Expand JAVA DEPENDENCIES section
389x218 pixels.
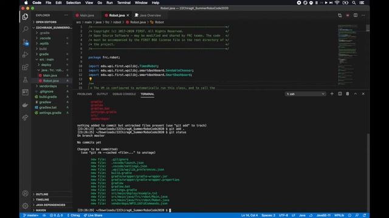click(x=50, y=205)
